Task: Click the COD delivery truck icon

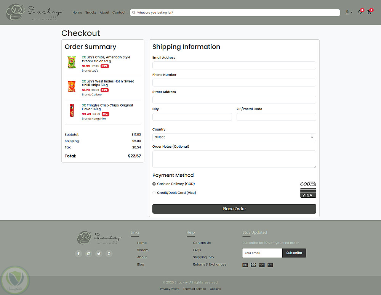Action: coord(308,184)
